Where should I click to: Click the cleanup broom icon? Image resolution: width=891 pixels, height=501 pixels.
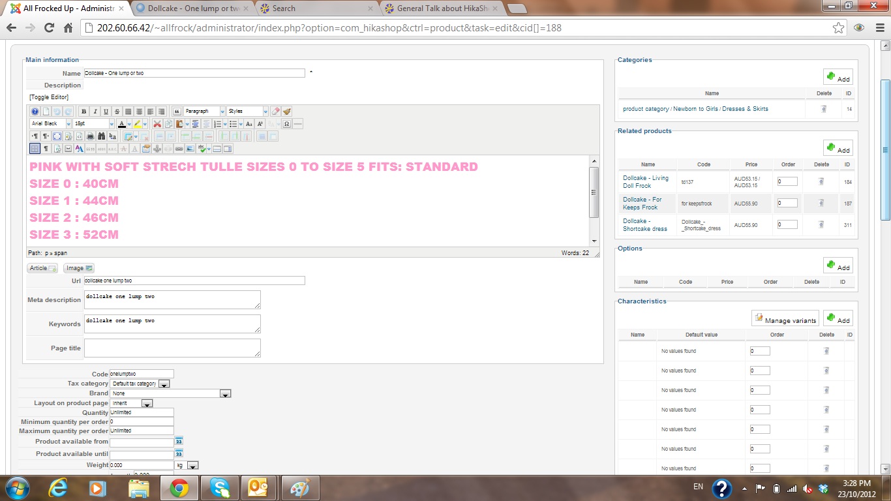point(287,112)
